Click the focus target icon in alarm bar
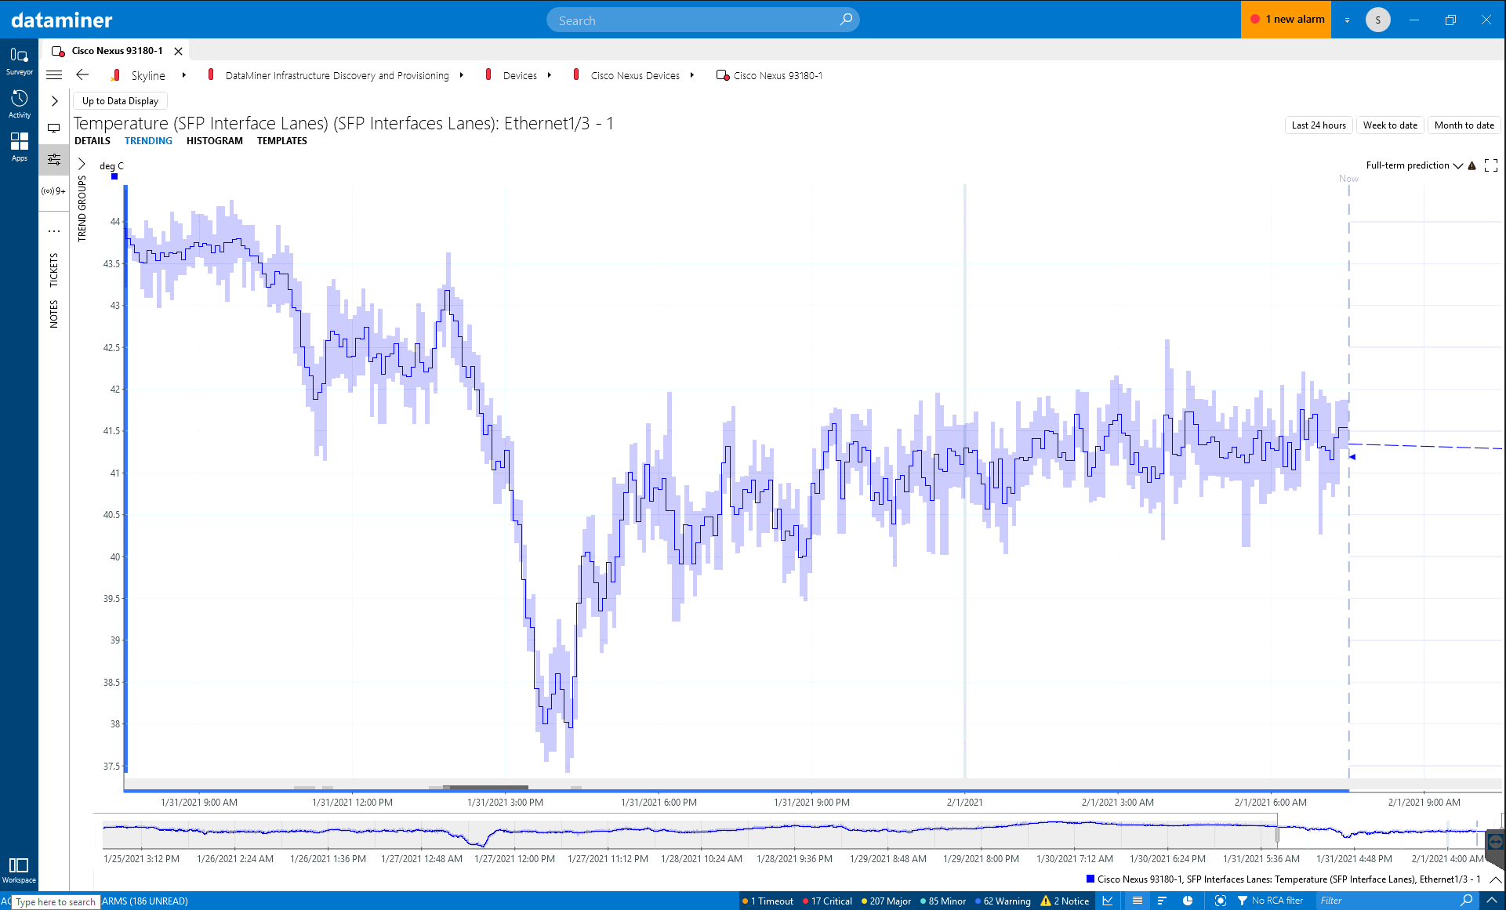 [1220, 901]
